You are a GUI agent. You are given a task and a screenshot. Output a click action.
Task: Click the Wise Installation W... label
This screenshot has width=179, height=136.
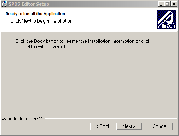23,119
